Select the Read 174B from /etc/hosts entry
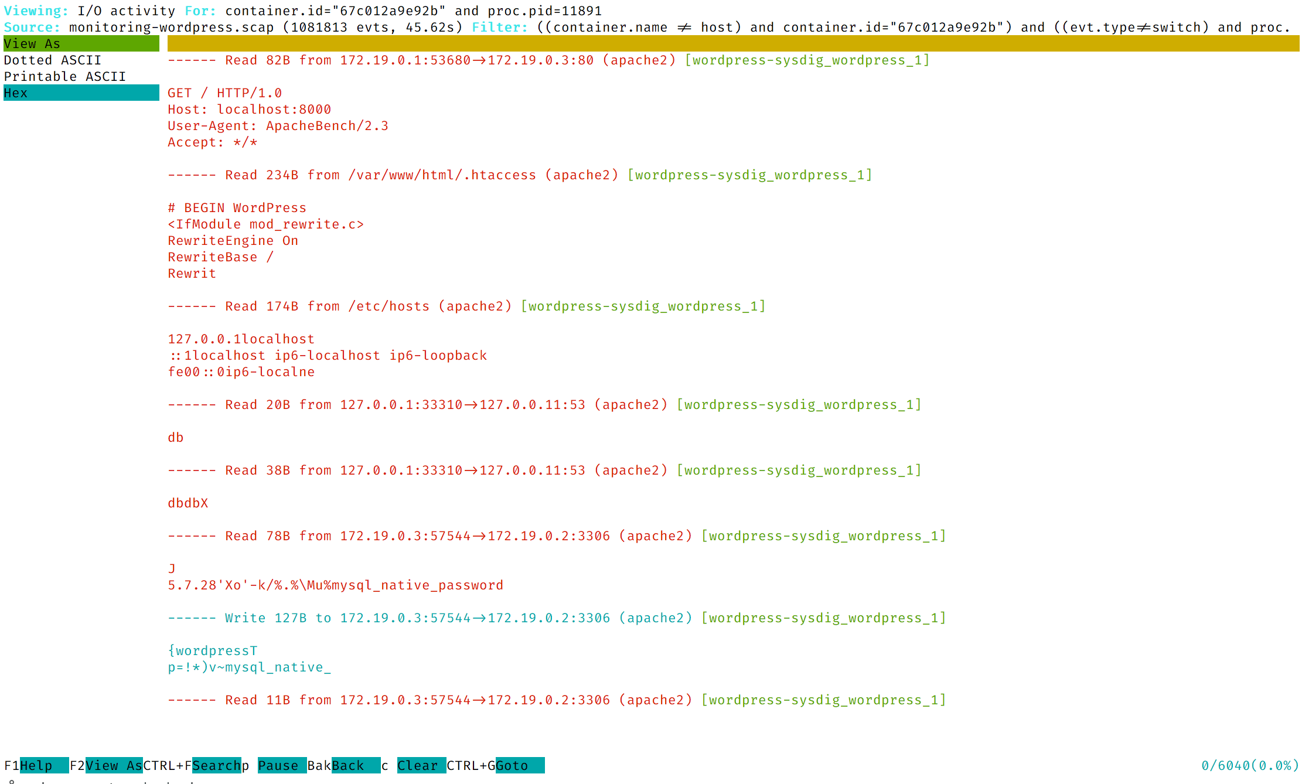Image resolution: width=1302 pixels, height=784 pixels. point(466,306)
